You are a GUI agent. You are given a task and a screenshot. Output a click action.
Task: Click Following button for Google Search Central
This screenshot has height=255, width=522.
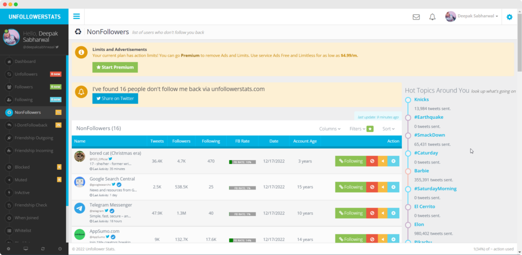tap(351, 187)
